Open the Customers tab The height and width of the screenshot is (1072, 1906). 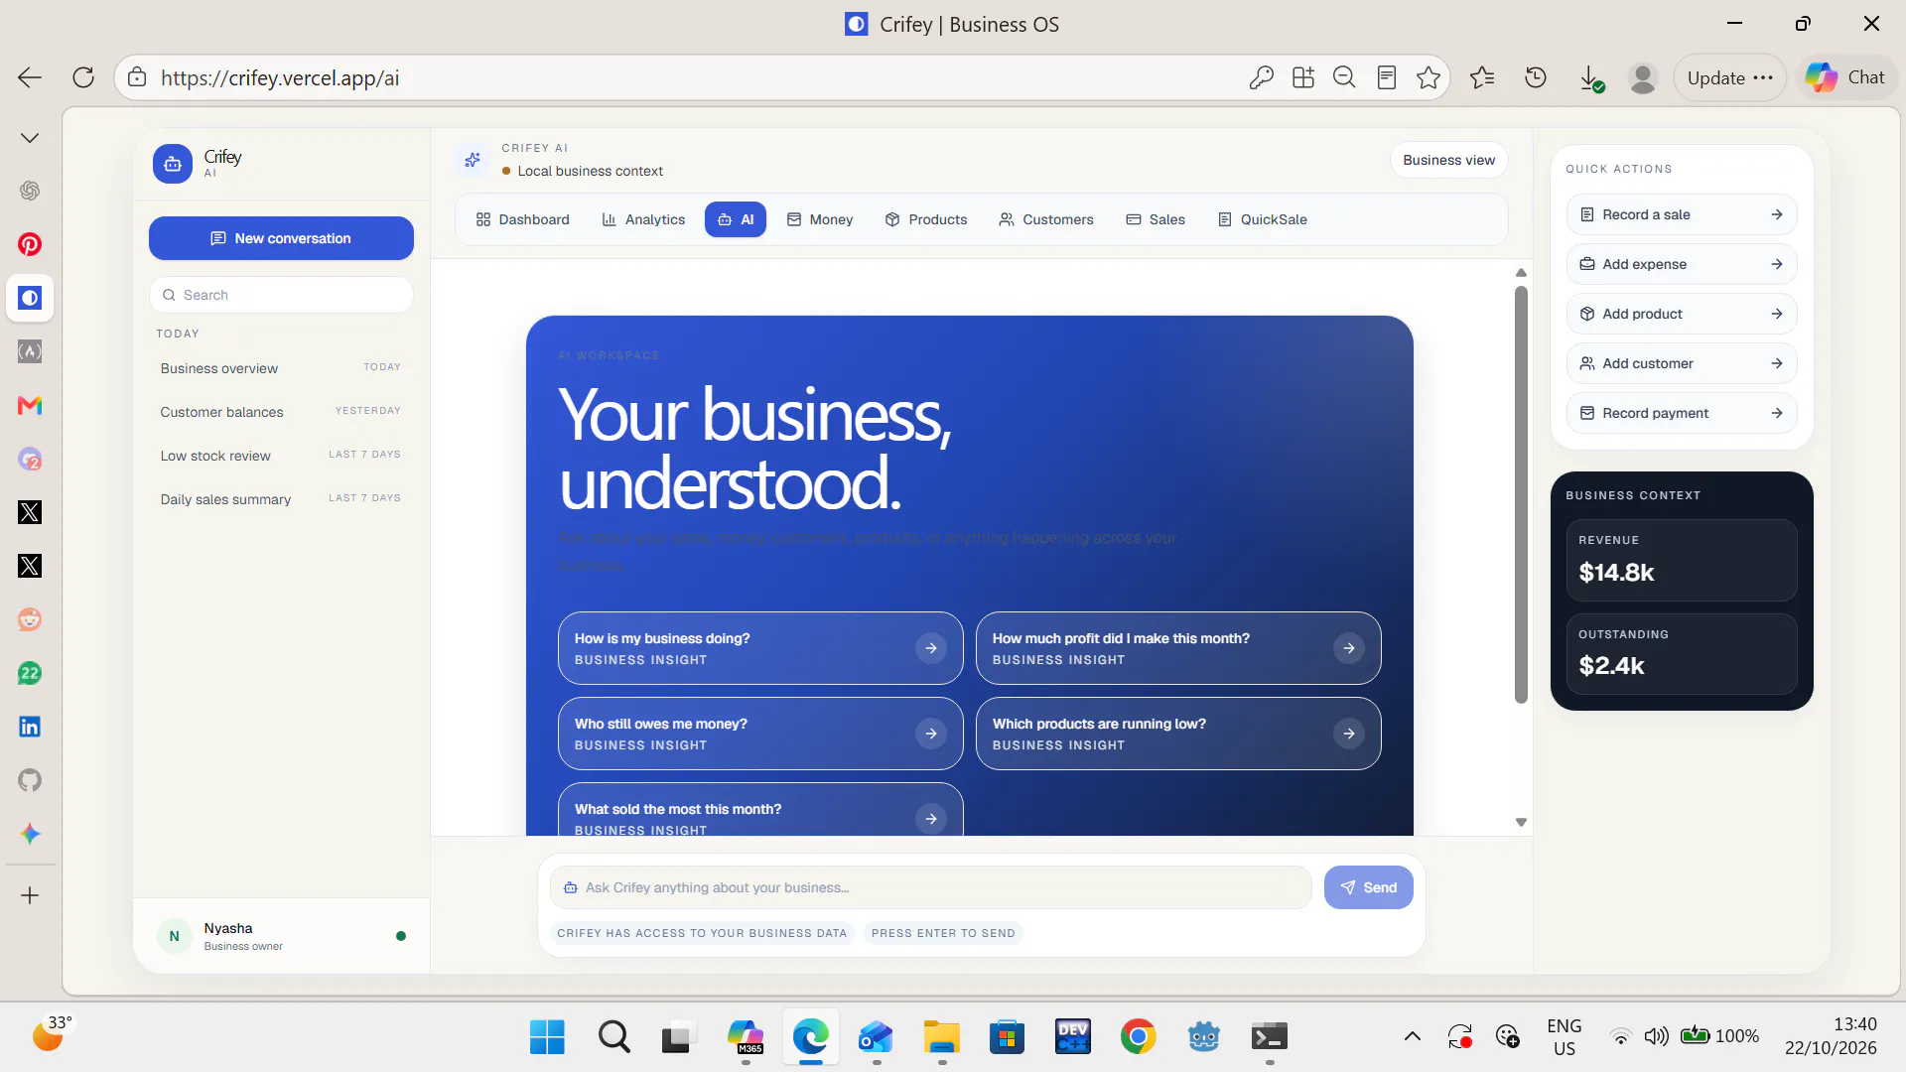point(1046,219)
